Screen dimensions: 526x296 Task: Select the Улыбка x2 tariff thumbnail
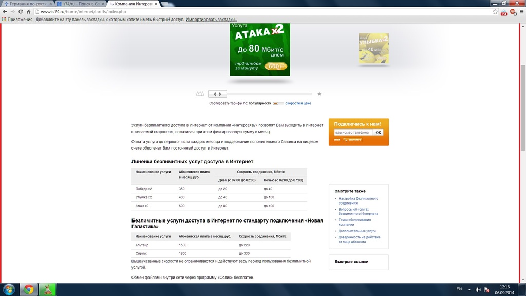point(374,48)
